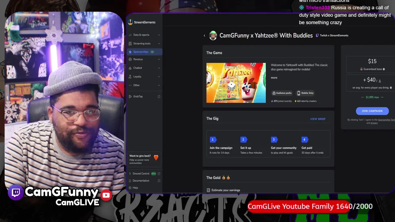Click the back arrow beside campaign title
Screen dimensions: 395x222
(204, 35)
